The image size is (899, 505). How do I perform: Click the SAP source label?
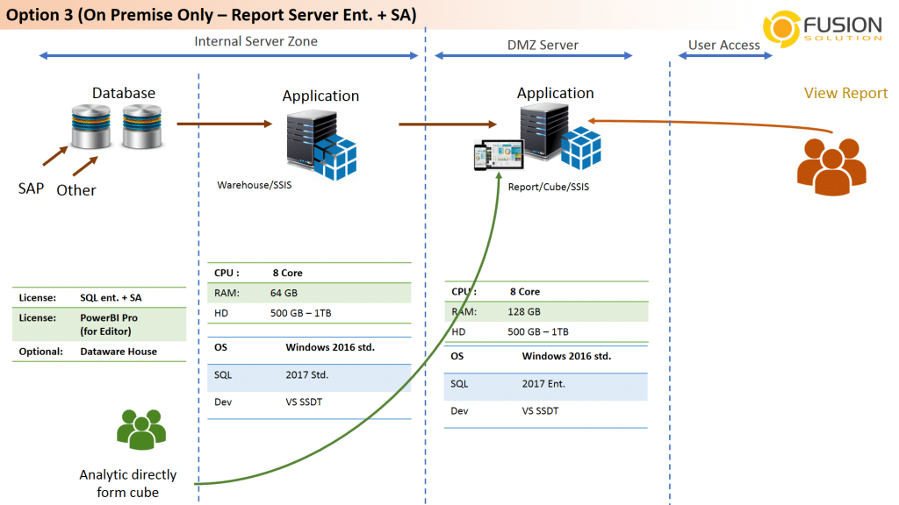pos(31,189)
